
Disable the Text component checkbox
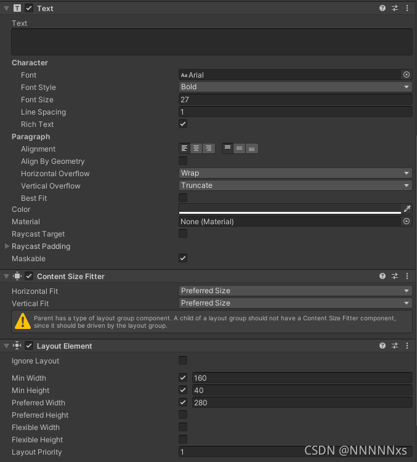coord(29,8)
